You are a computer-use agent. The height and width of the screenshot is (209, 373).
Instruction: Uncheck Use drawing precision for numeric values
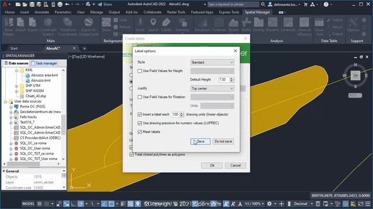point(140,123)
